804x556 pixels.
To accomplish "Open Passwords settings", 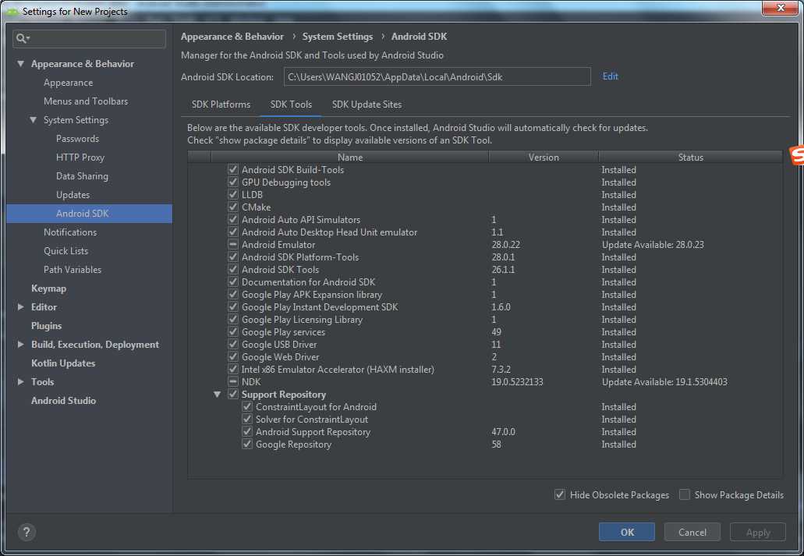I will pos(77,139).
